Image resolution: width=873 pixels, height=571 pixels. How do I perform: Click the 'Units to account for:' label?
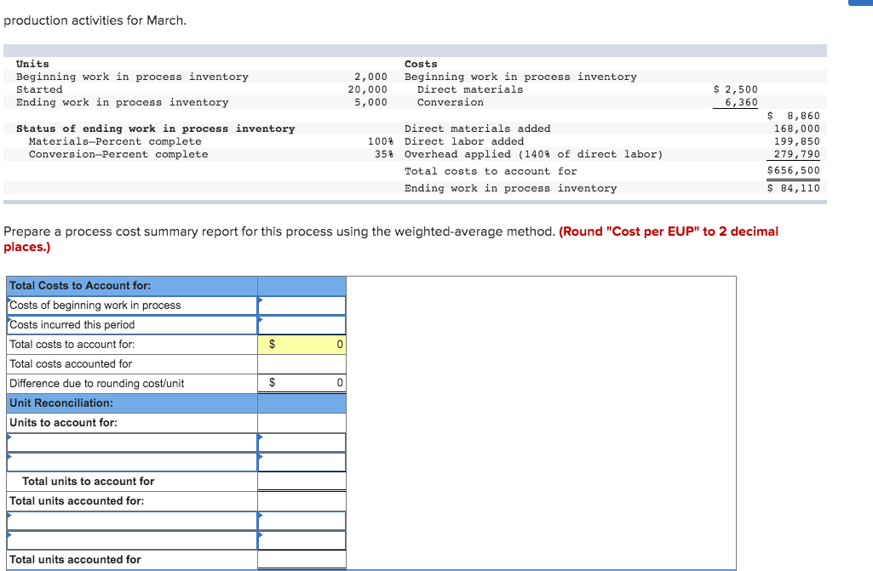(x=64, y=422)
